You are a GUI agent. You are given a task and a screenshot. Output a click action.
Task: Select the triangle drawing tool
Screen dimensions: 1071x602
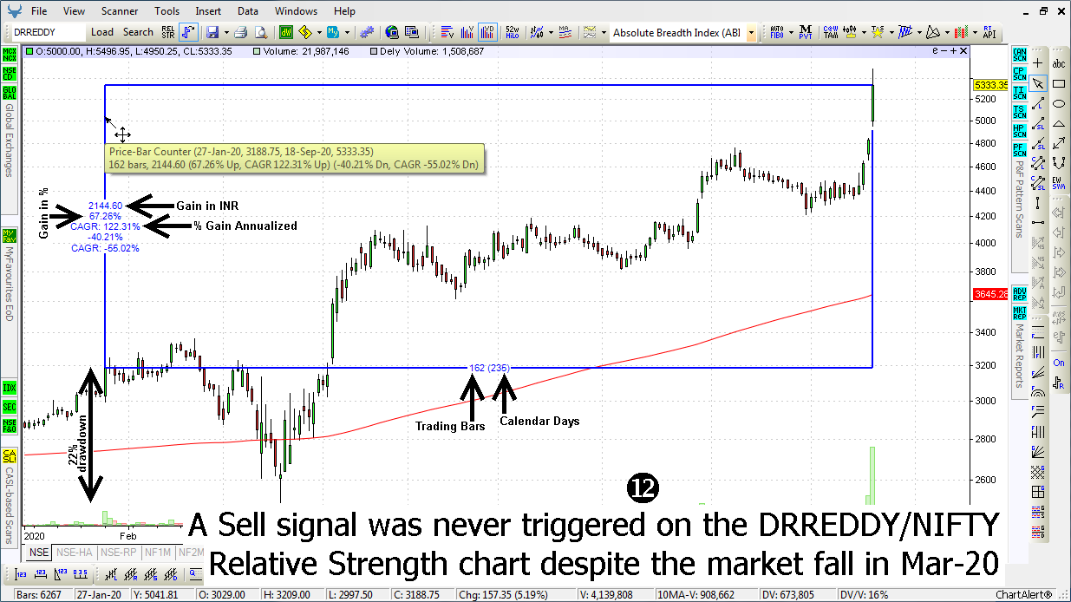tap(1059, 123)
